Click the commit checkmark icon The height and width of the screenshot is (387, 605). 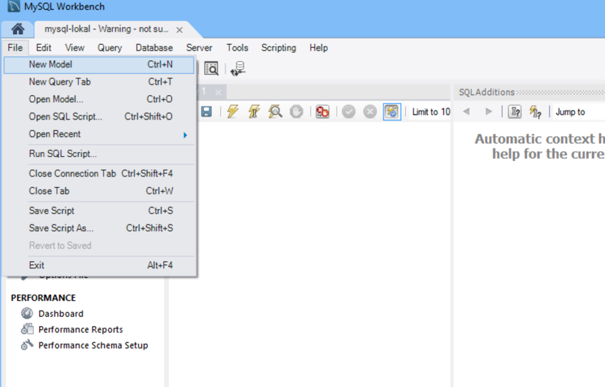349,112
